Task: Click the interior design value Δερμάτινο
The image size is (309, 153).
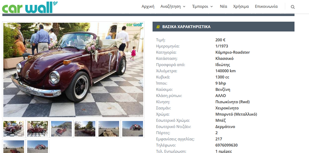Action: (225, 127)
